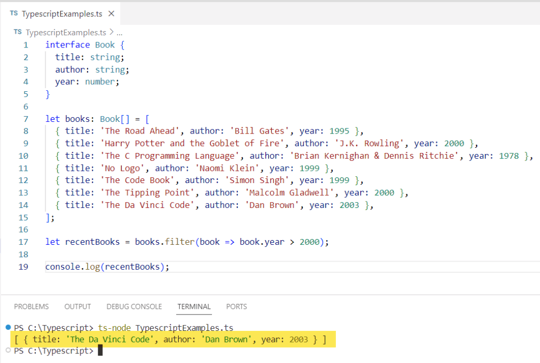Click the terminal cursor at the last prompt
540x363 pixels.
click(100, 351)
